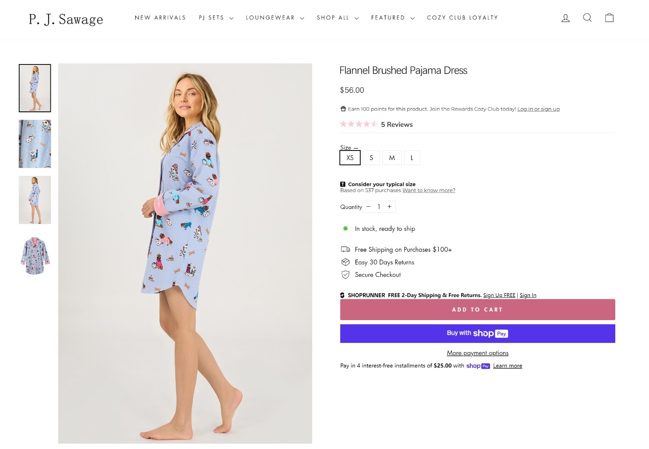Choose size M option
The width and height of the screenshot is (649, 449).
[x=392, y=158]
